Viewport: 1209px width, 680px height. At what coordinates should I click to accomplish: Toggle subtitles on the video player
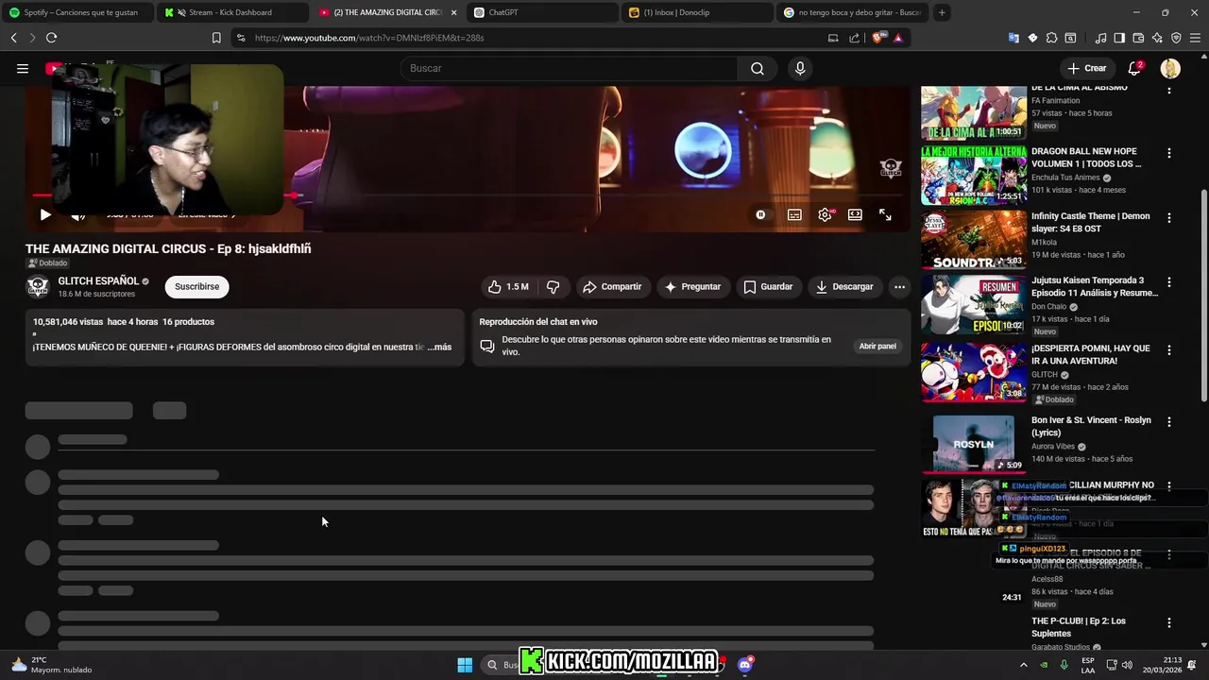click(x=794, y=214)
